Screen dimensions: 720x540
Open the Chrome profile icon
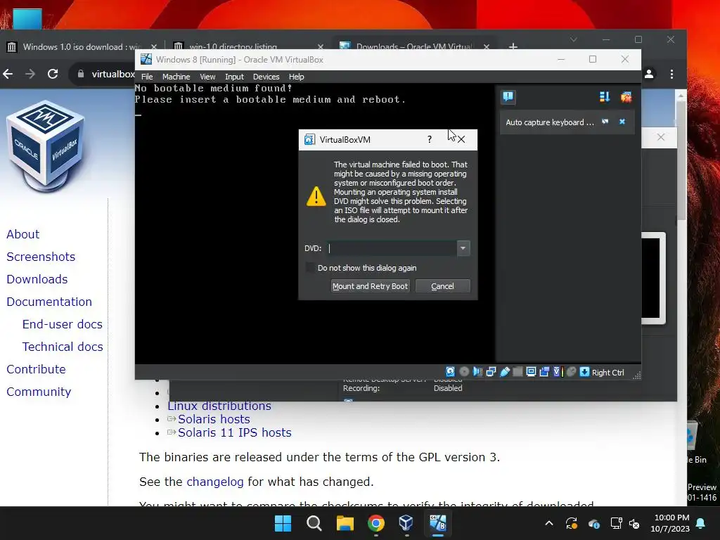tap(649, 73)
